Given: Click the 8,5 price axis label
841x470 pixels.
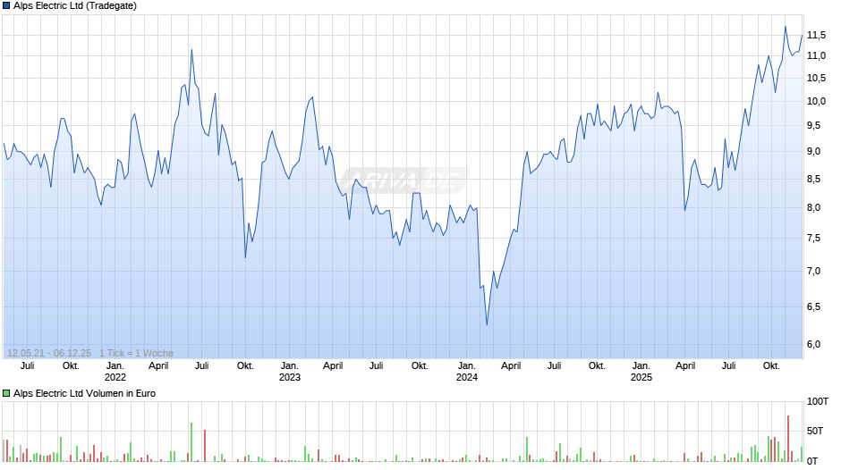Looking at the screenshot, I should pyautogui.click(x=813, y=179).
